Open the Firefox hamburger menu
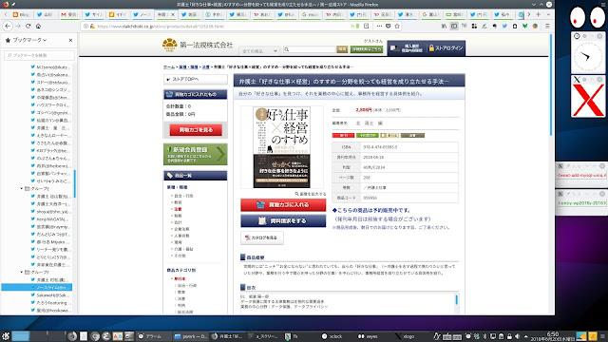Viewport: 608px width, 342px height. 547,26
